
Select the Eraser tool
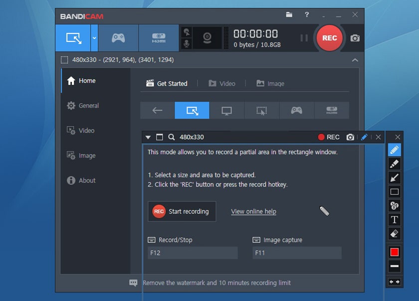click(394, 233)
